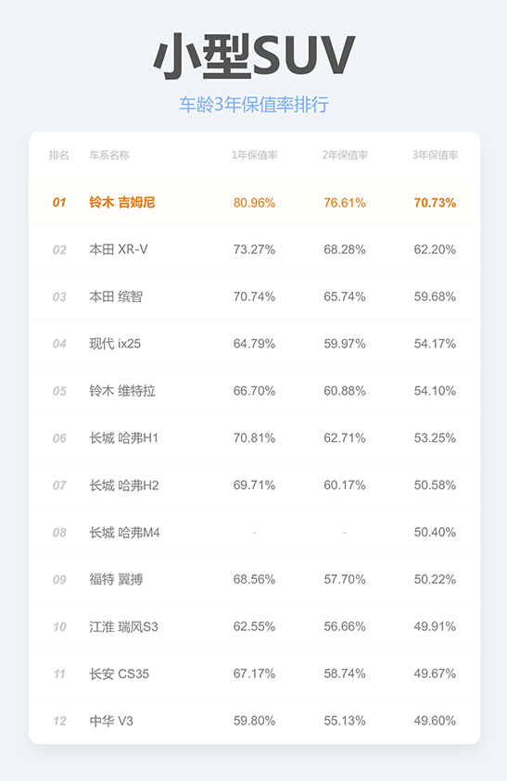Click the 长城 哈弗M4 car name

(124, 532)
